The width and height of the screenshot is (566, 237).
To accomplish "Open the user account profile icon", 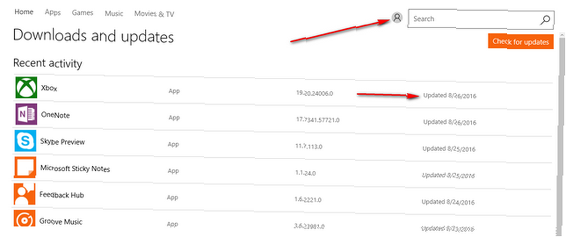I will coord(397,18).
